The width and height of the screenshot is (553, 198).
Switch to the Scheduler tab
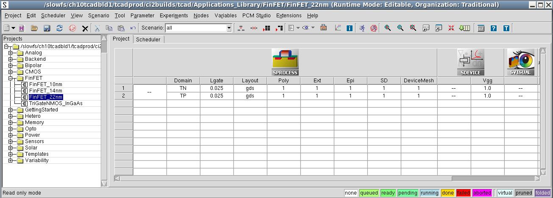(x=148, y=39)
